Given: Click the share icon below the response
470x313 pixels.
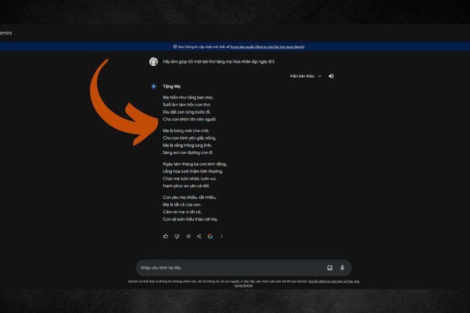Looking at the screenshot, I should tap(199, 236).
